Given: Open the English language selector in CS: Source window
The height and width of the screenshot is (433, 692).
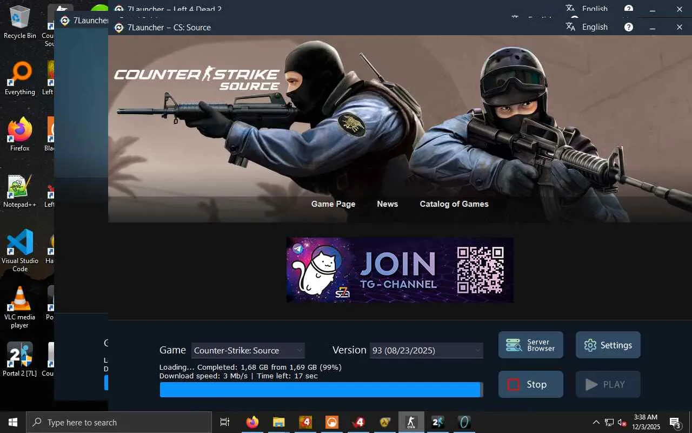Looking at the screenshot, I should 587,27.
